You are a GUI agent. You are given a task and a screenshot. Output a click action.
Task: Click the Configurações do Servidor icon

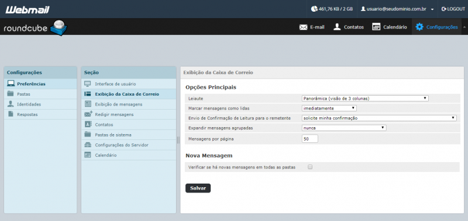pos(88,145)
